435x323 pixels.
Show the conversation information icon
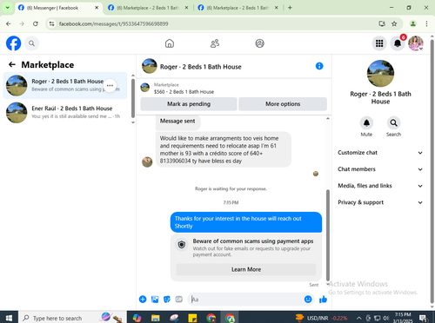(x=319, y=66)
